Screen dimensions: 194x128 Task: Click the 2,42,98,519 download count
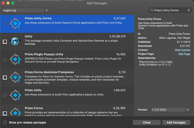117,36
